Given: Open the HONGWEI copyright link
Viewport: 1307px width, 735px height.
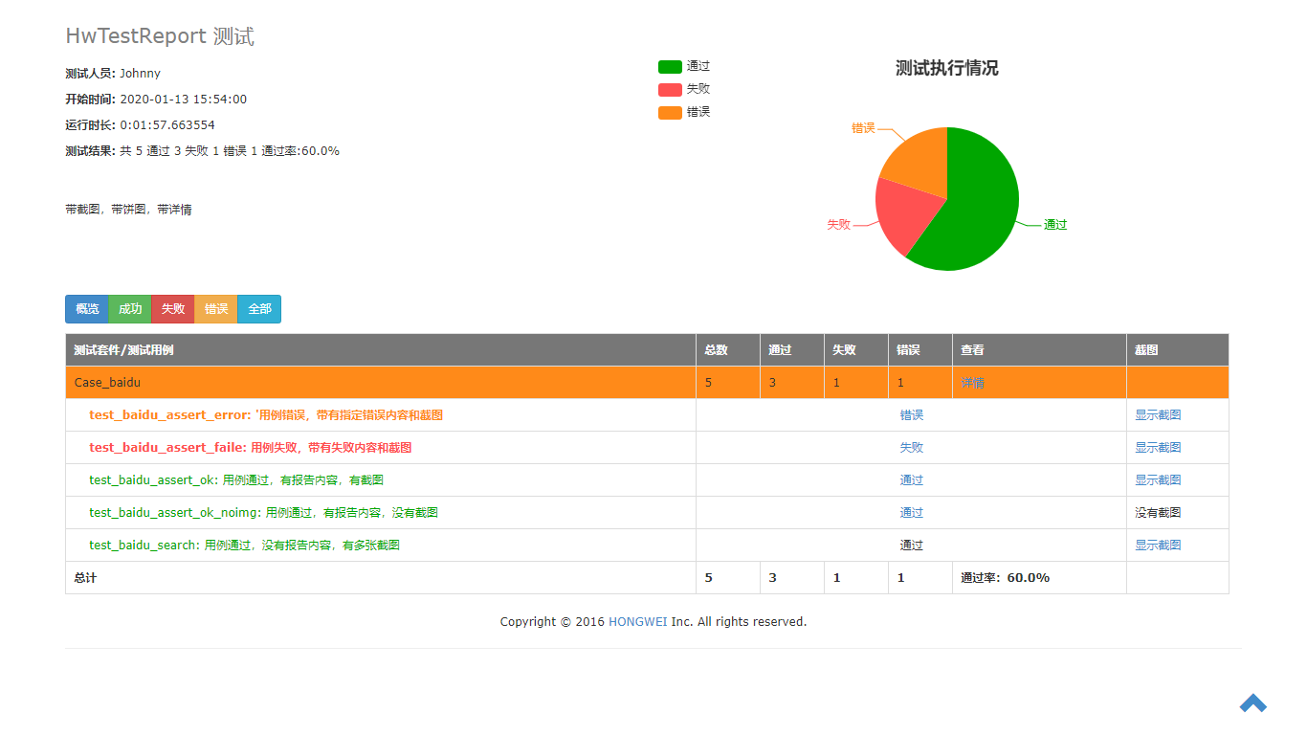Looking at the screenshot, I should (x=637, y=622).
